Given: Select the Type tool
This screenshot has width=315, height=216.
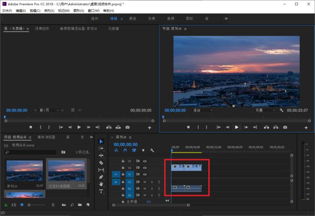Looking at the screenshot, I should pos(101,192).
